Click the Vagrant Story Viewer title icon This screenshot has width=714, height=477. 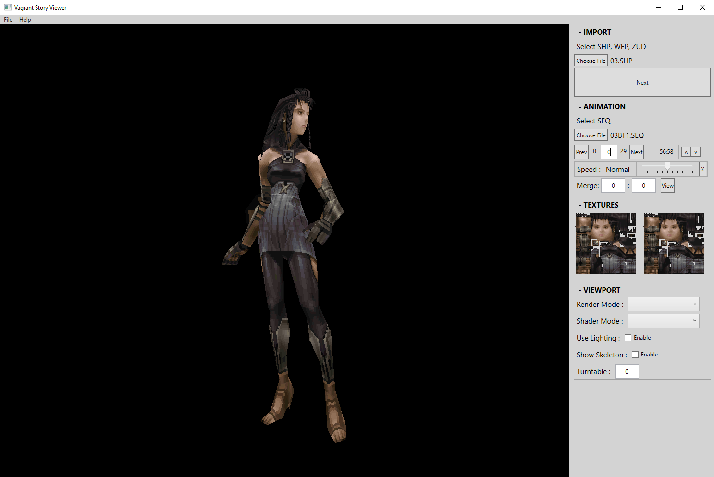click(8, 7)
